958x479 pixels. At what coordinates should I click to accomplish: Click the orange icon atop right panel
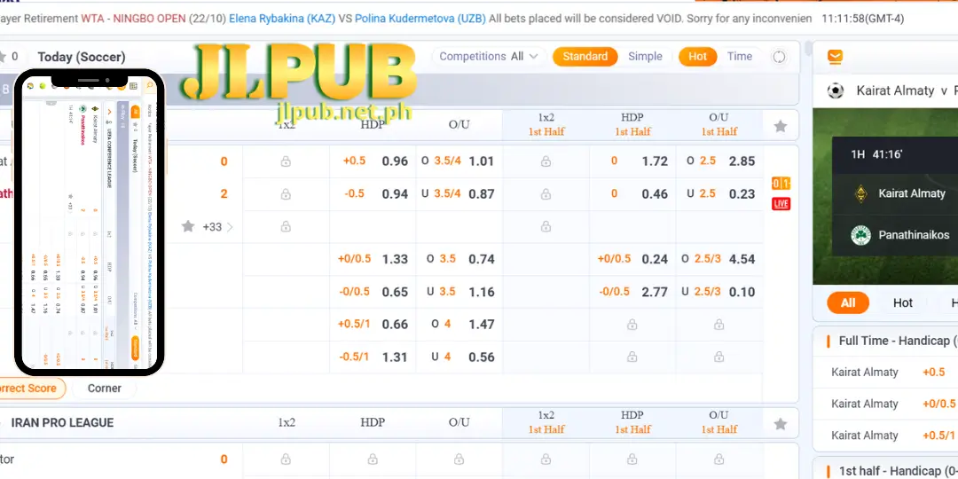(836, 58)
